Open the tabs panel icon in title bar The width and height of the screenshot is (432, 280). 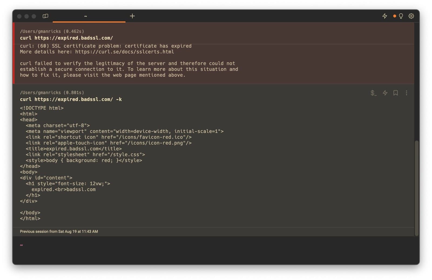coord(45,16)
